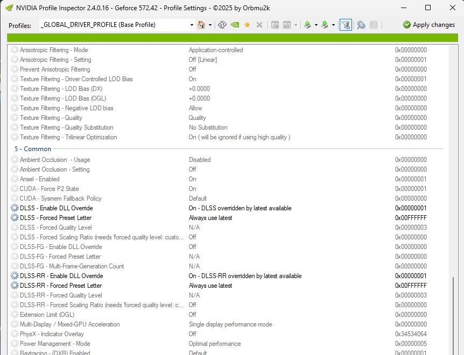The width and height of the screenshot is (464, 355).
Task: Click the vertical scrollbar thumb of settings list
Action: coord(453,316)
